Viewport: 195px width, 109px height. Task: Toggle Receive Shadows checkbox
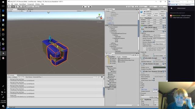[154, 42]
